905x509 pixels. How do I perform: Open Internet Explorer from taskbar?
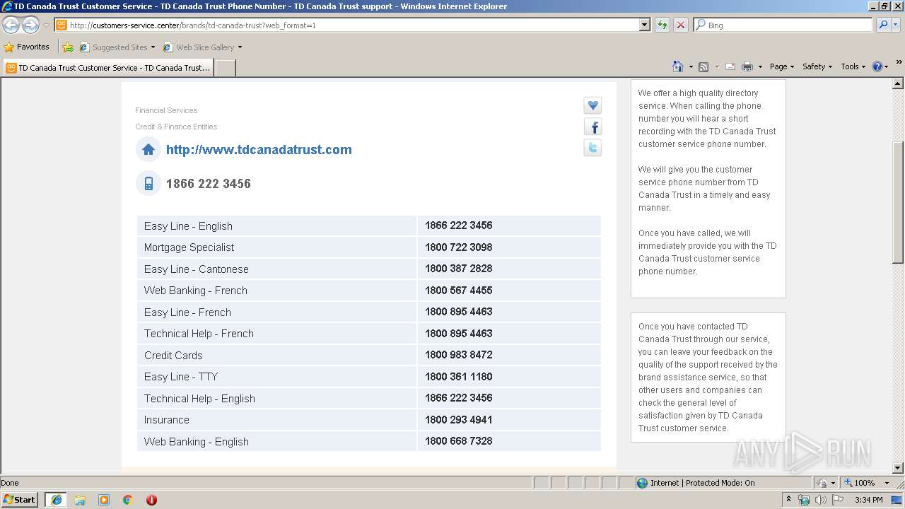pyautogui.click(x=56, y=499)
